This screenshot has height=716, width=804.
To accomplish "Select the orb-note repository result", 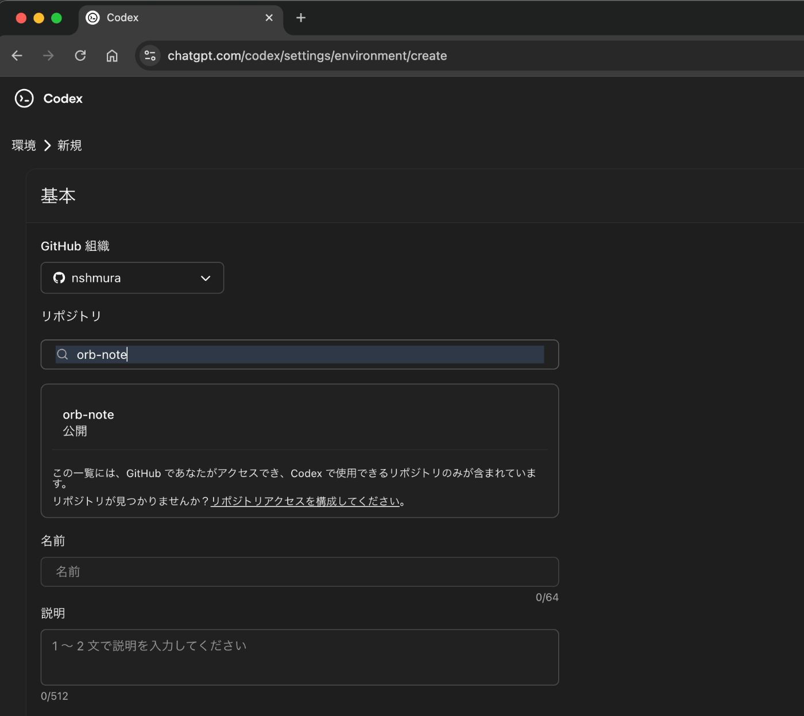I will coord(300,423).
